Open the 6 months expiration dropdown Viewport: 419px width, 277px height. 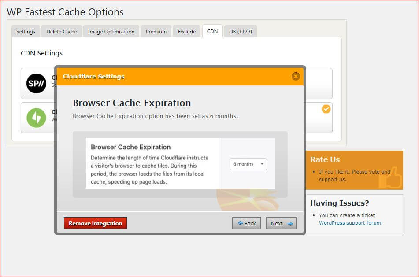(x=248, y=164)
